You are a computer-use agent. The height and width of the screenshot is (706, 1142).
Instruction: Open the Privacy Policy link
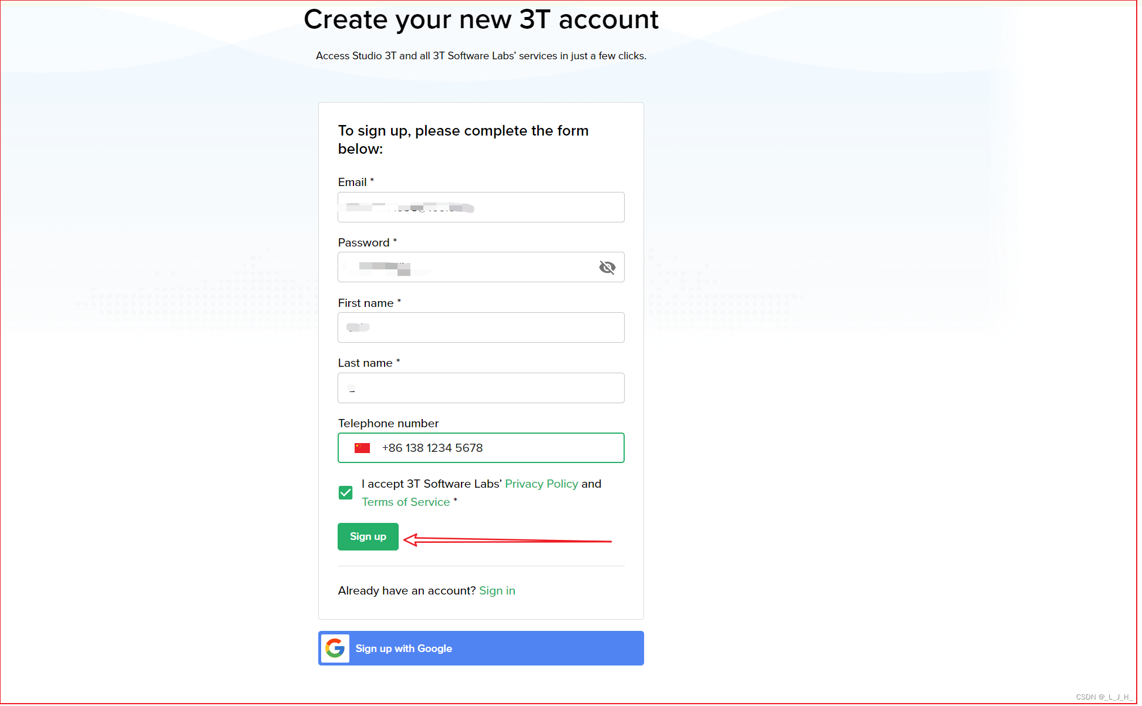[x=541, y=484]
